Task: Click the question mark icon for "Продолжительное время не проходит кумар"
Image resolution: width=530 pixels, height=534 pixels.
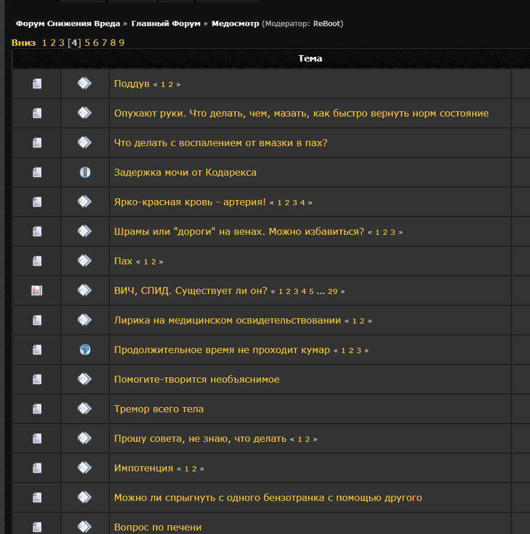Action: point(84,349)
